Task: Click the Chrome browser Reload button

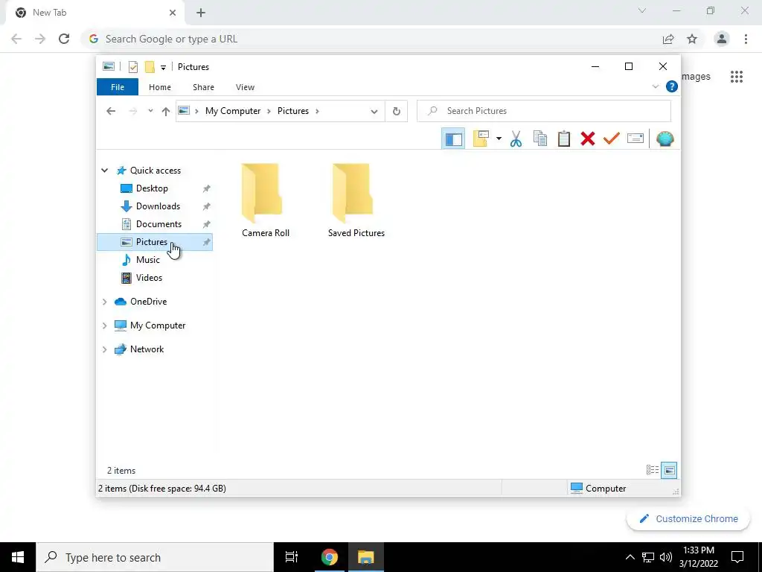Action: point(64,39)
